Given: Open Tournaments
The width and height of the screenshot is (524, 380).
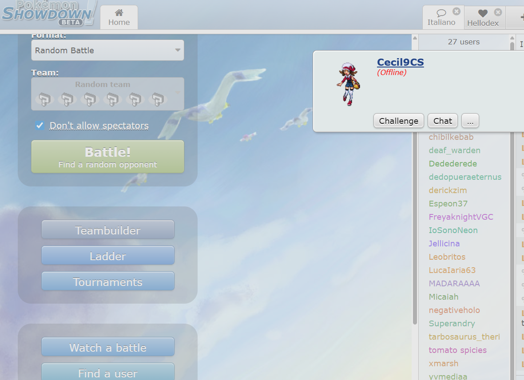Looking at the screenshot, I should pos(108,281).
